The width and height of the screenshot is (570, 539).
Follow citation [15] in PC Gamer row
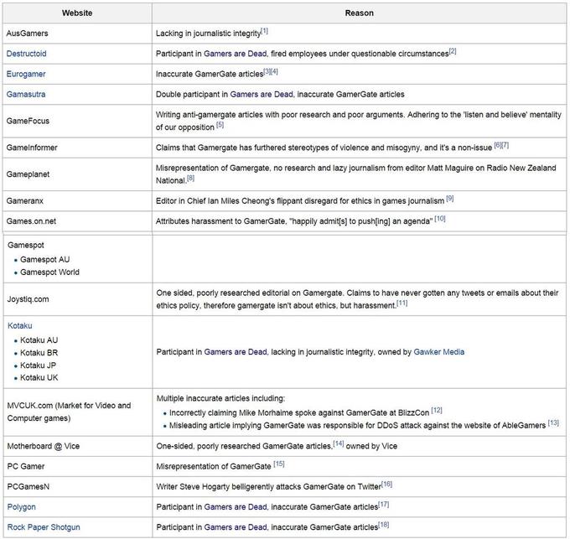click(x=279, y=464)
